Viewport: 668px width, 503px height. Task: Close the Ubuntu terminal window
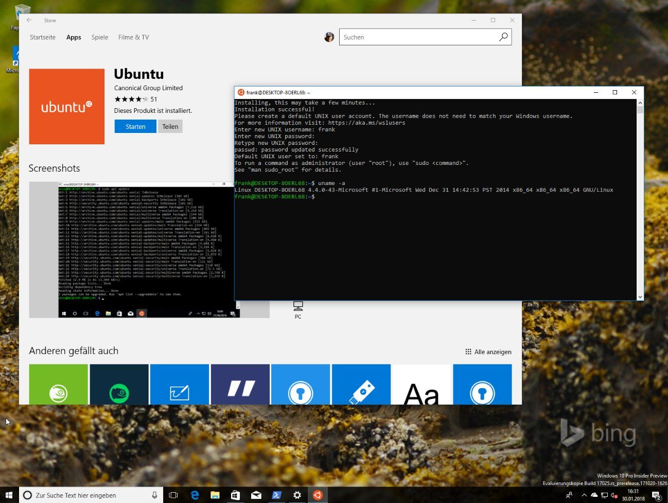634,92
